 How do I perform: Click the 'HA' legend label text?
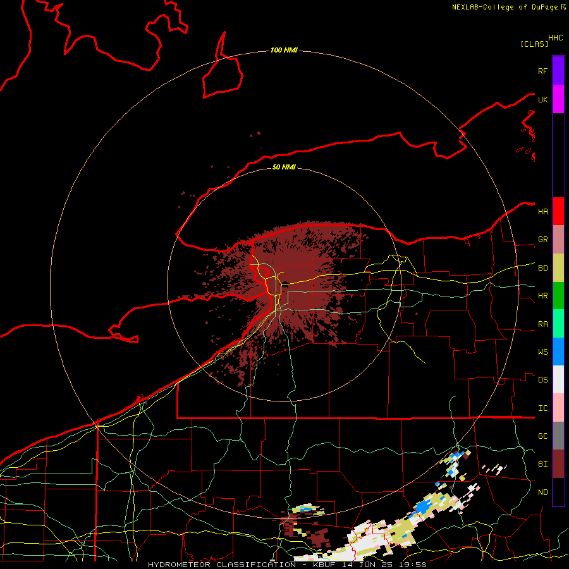pos(543,212)
